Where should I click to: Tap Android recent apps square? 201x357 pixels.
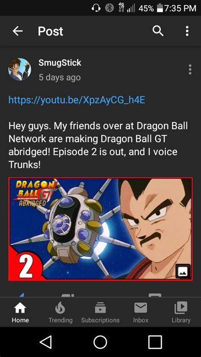coord(155,342)
